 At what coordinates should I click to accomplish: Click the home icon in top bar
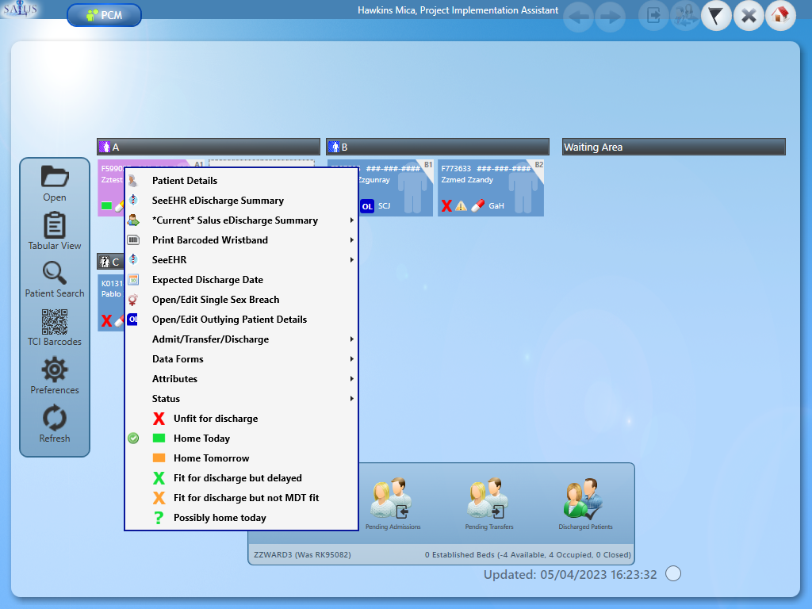coord(780,16)
